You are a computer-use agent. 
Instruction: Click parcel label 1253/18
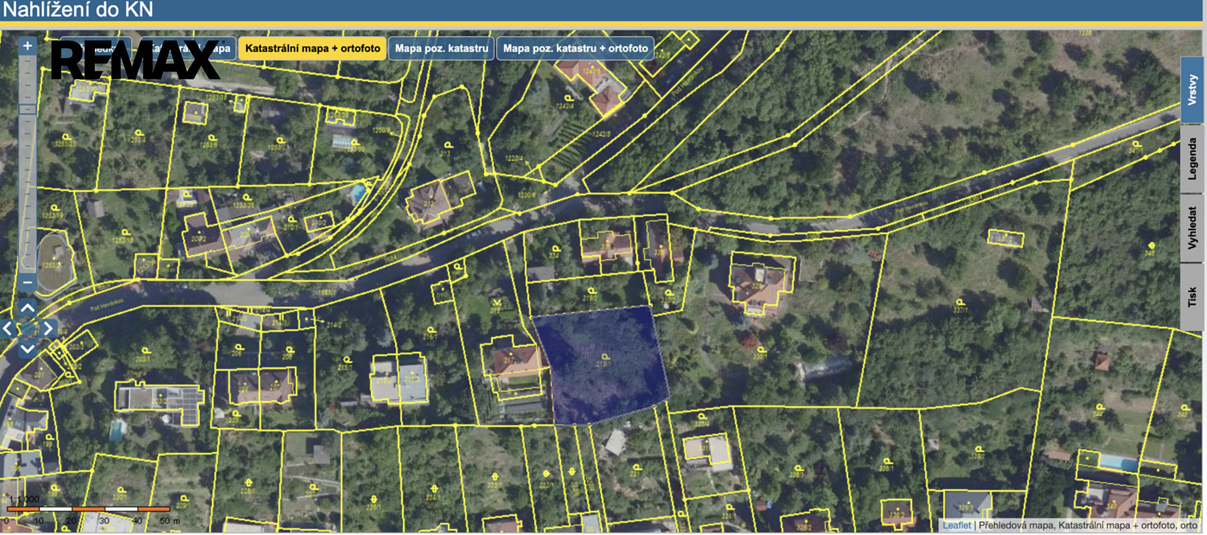coord(122,240)
